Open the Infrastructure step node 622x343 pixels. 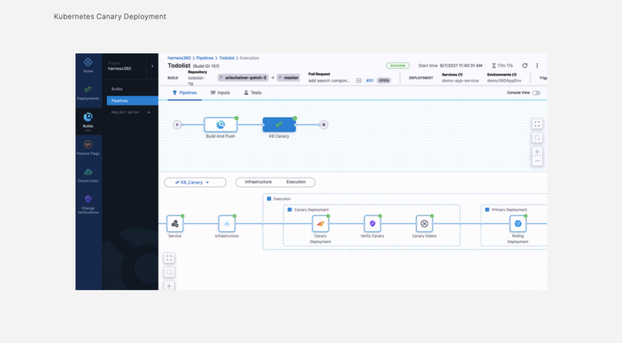point(227,223)
